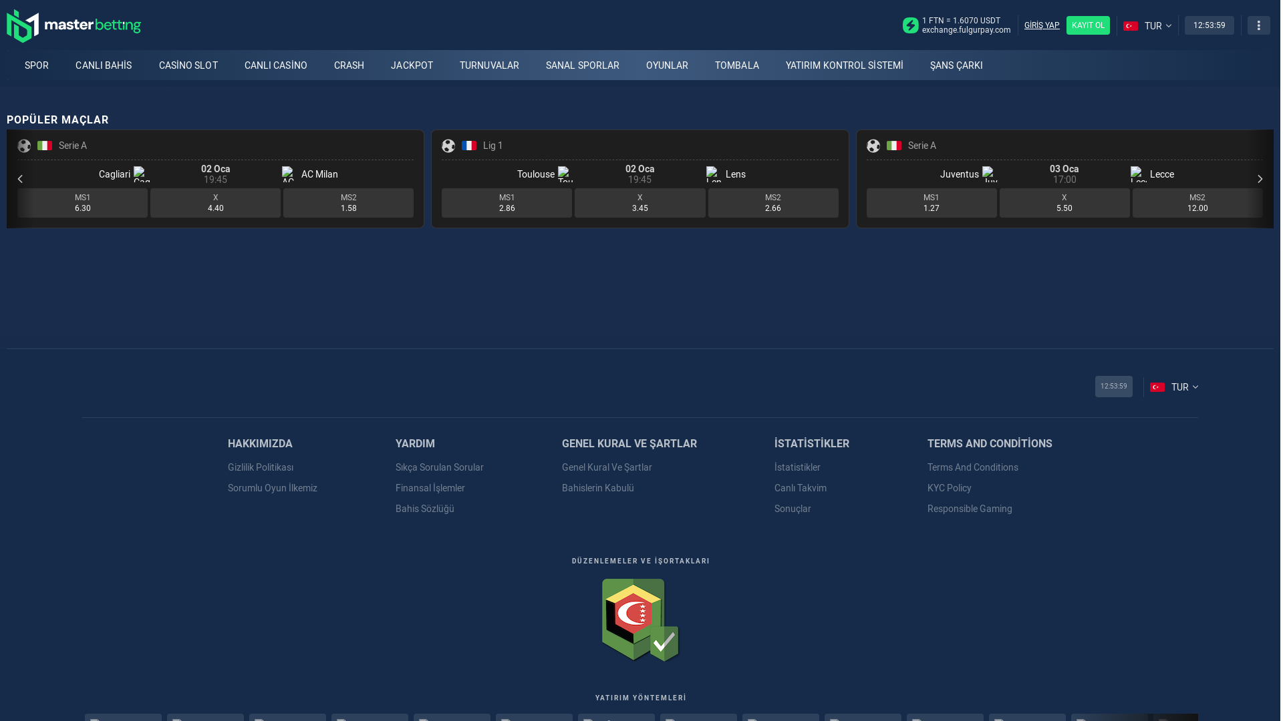Click the Italian flag on Juventus match card
The height and width of the screenshot is (721, 1283).
click(894, 146)
